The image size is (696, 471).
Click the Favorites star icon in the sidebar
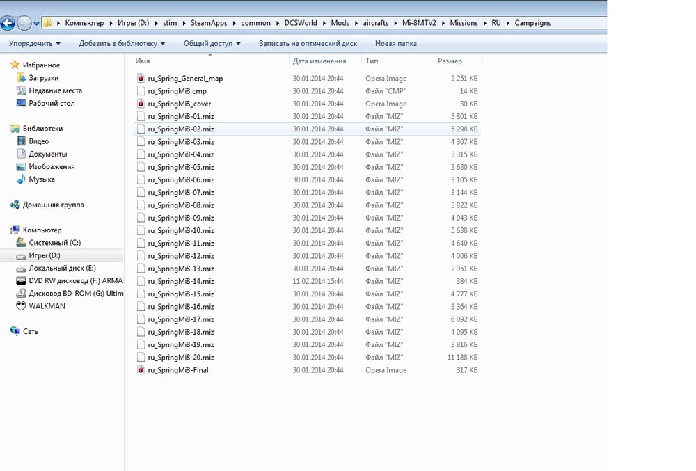click(x=15, y=65)
